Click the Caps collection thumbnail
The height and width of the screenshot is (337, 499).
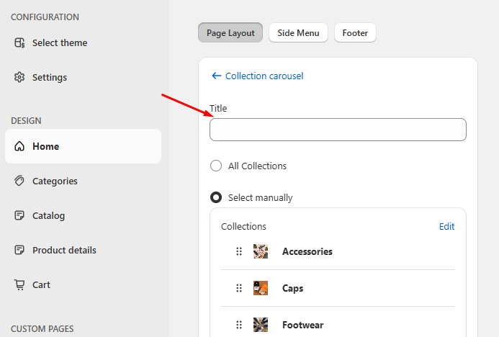click(x=261, y=288)
